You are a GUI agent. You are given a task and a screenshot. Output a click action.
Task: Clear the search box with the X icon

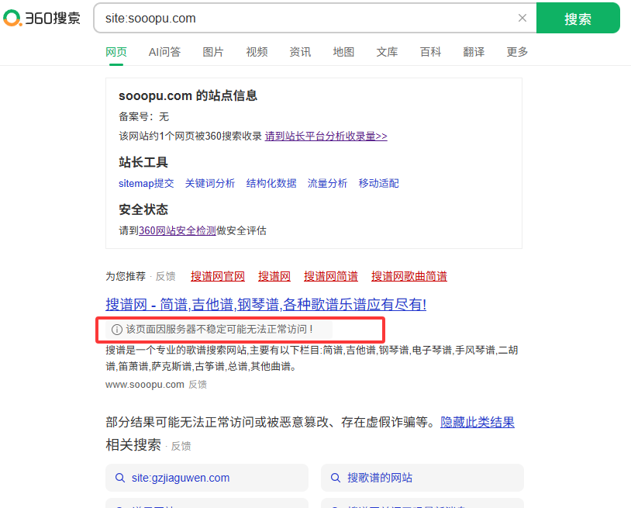(522, 18)
